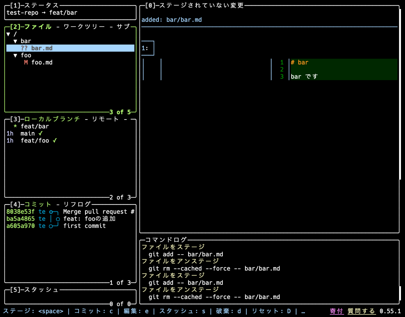Click the 3 of 5 files counter
The width and height of the screenshot is (405, 317).
(120, 112)
